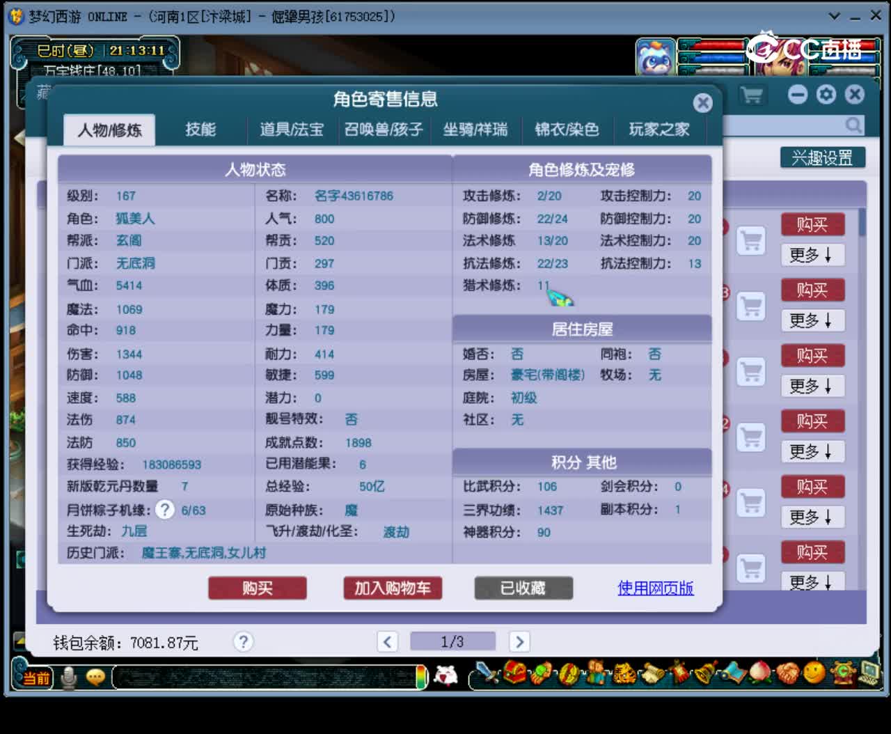Add first listing to cart icon

pyautogui.click(x=751, y=241)
